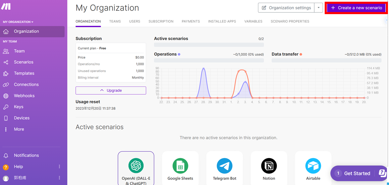Open the Get Started widget
Screen dimensions: 389x185
coord(357,173)
